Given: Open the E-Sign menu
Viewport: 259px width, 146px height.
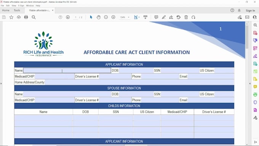Looking at the screenshot, I should tap(21, 6).
